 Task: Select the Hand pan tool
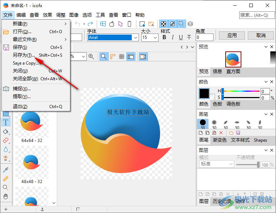click(6, 196)
